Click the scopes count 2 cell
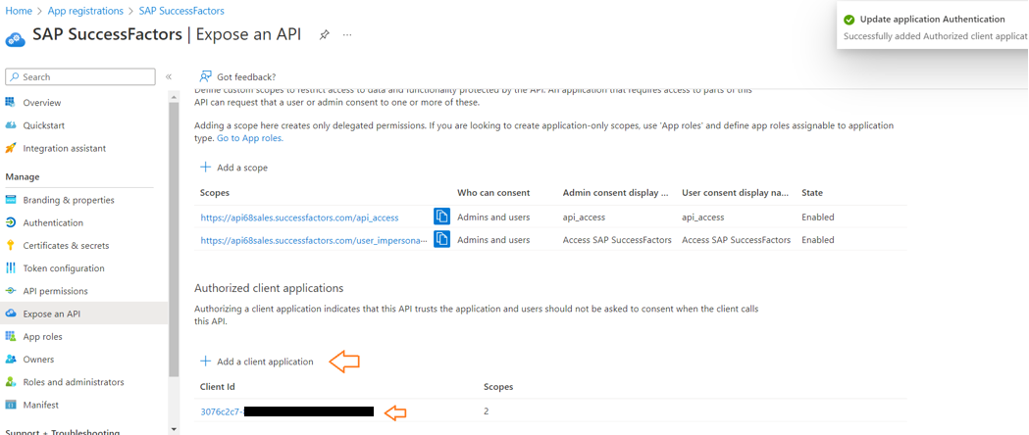 487,411
